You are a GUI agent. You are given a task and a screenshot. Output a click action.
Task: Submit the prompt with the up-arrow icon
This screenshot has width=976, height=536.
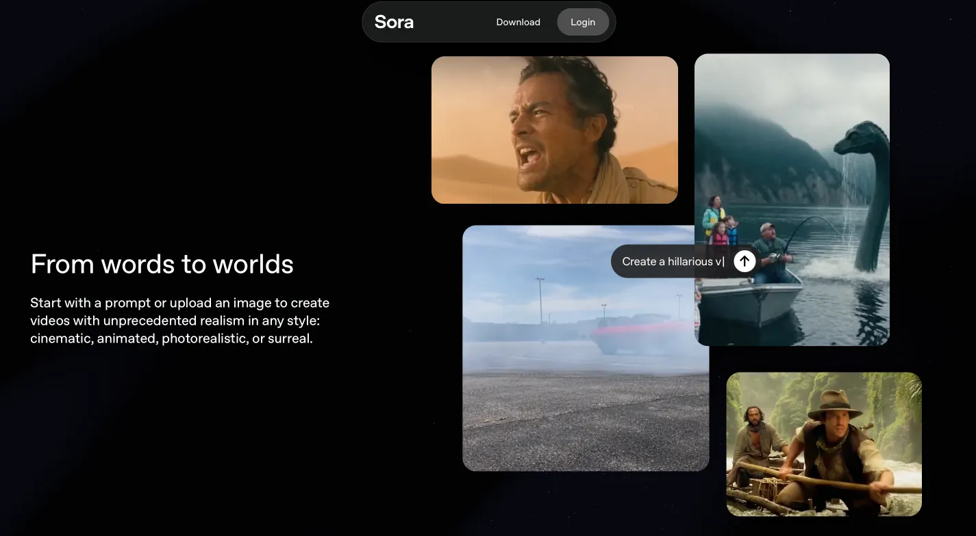point(744,260)
